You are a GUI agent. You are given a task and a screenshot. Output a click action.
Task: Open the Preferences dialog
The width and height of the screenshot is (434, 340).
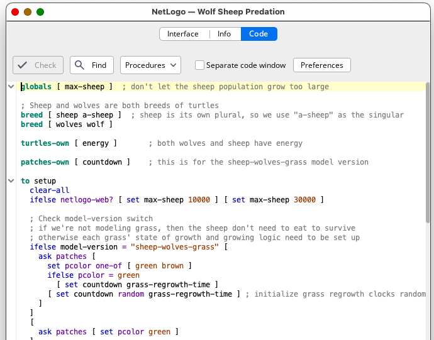pos(321,65)
